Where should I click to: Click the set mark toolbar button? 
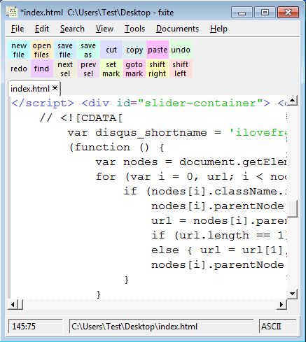111,69
